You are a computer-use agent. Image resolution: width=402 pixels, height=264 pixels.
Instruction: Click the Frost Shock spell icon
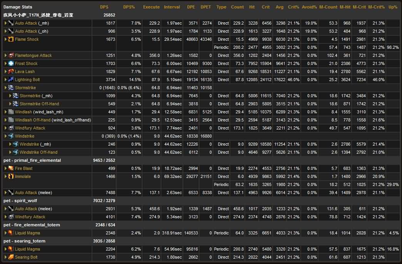[11, 63]
